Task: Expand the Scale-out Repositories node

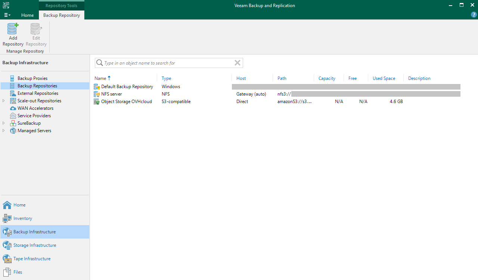Action: 3,100
